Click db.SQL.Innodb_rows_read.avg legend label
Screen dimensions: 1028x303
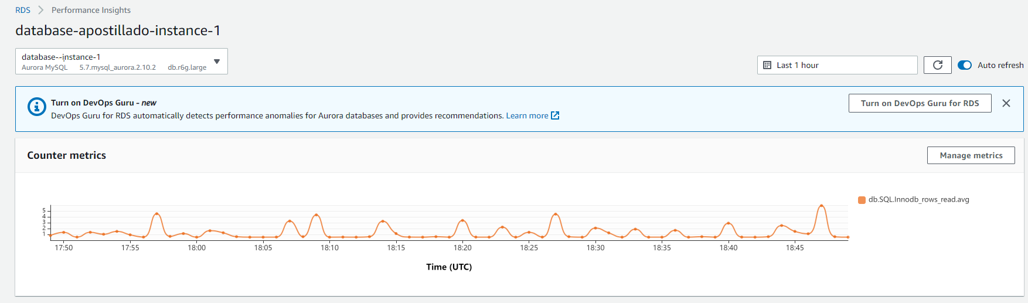point(918,199)
